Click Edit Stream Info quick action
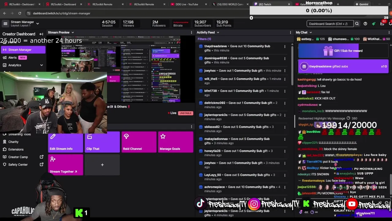This screenshot has height=221, width=392. coord(66,142)
